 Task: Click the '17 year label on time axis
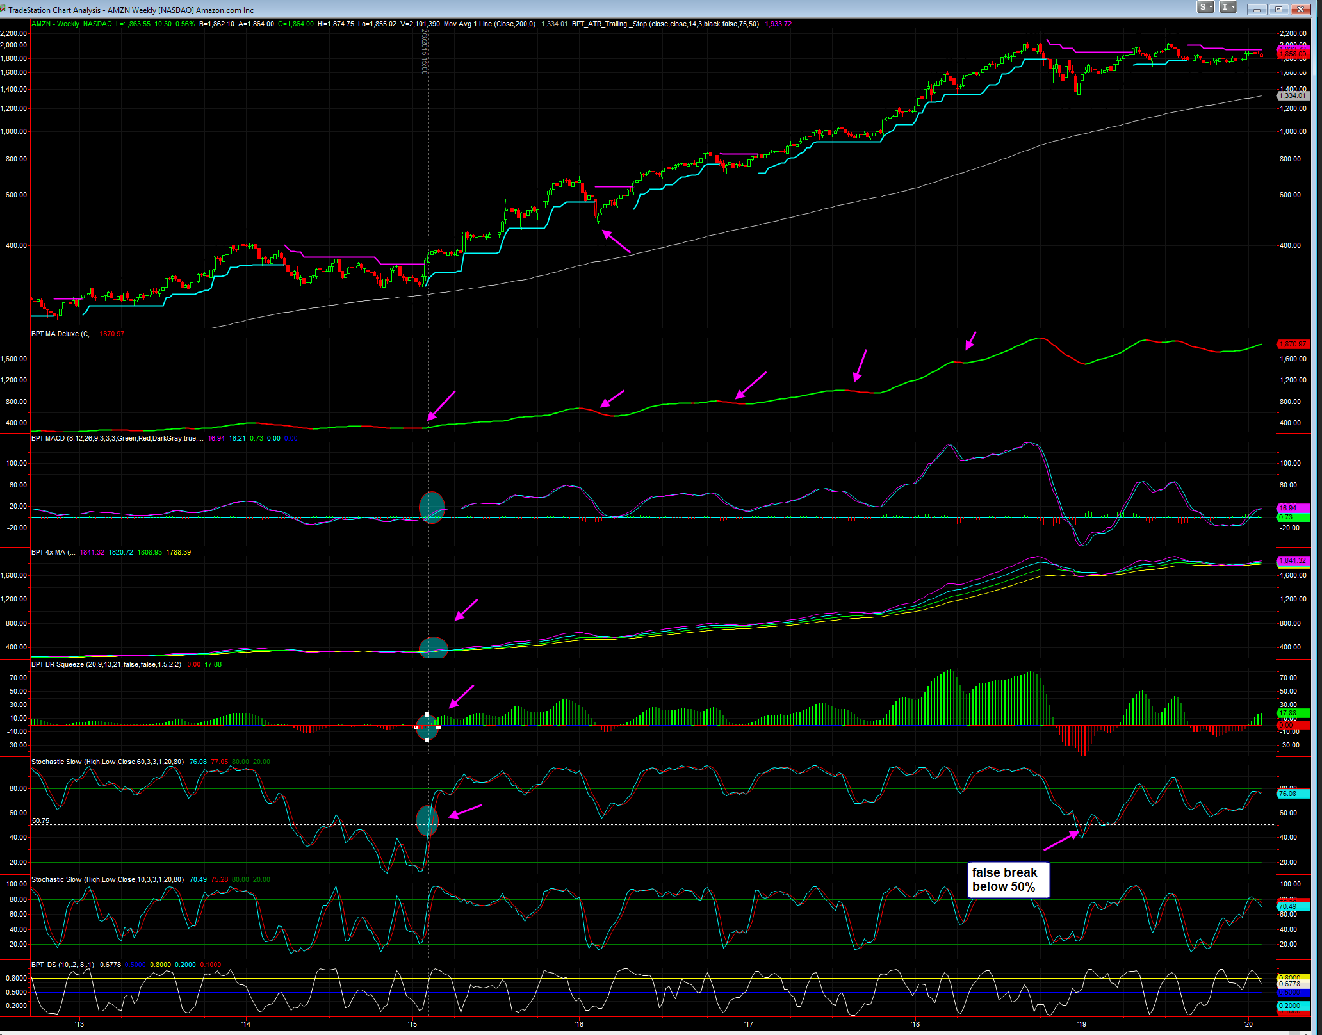749,1023
